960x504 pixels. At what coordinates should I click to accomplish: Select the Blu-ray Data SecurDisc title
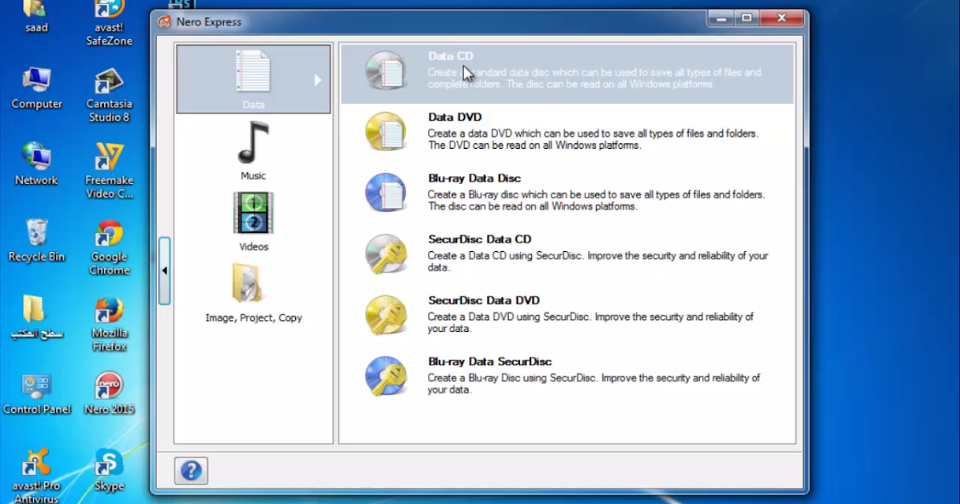pos(490,361)
